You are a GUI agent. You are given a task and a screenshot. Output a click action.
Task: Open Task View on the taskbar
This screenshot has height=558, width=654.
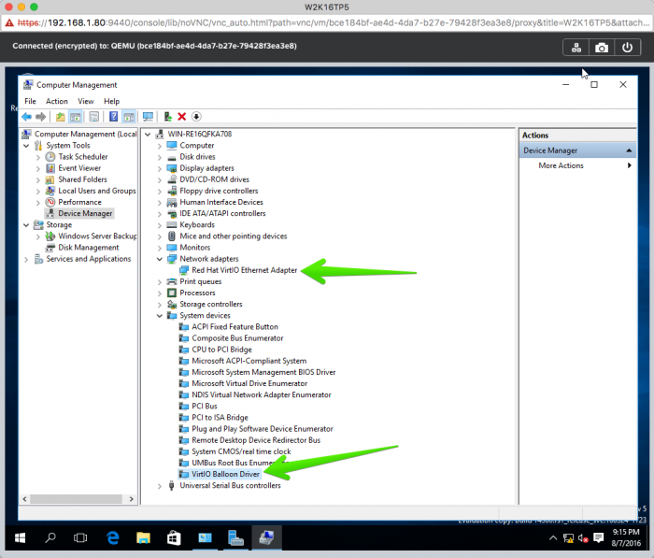[x=80, y=538]
